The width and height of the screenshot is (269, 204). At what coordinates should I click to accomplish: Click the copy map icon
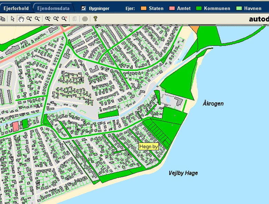2,19
